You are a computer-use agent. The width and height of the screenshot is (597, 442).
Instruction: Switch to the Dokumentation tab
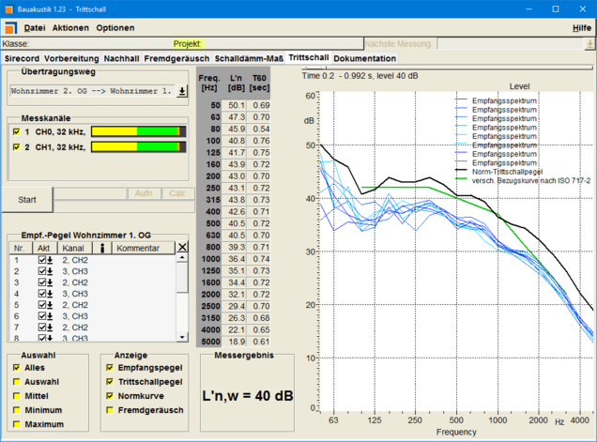365,58
